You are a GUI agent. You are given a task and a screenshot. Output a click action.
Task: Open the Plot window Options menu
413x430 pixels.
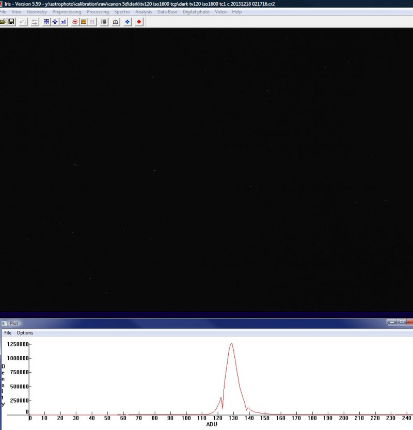tap(25, 332)
